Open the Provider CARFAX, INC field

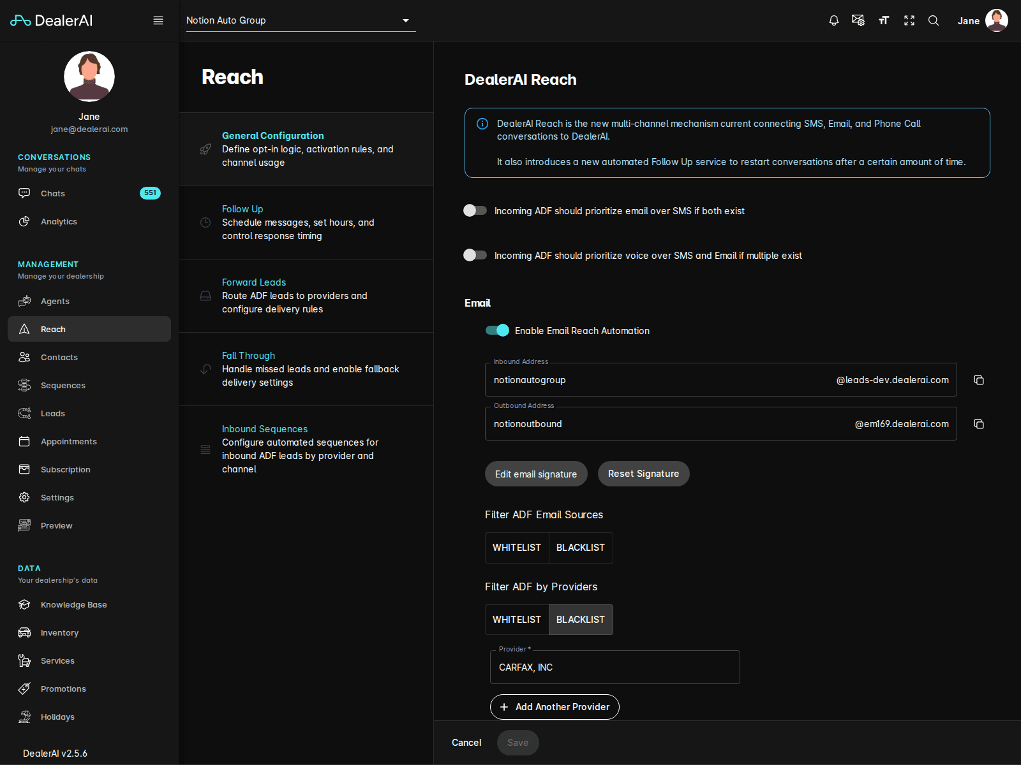point(615,667)
